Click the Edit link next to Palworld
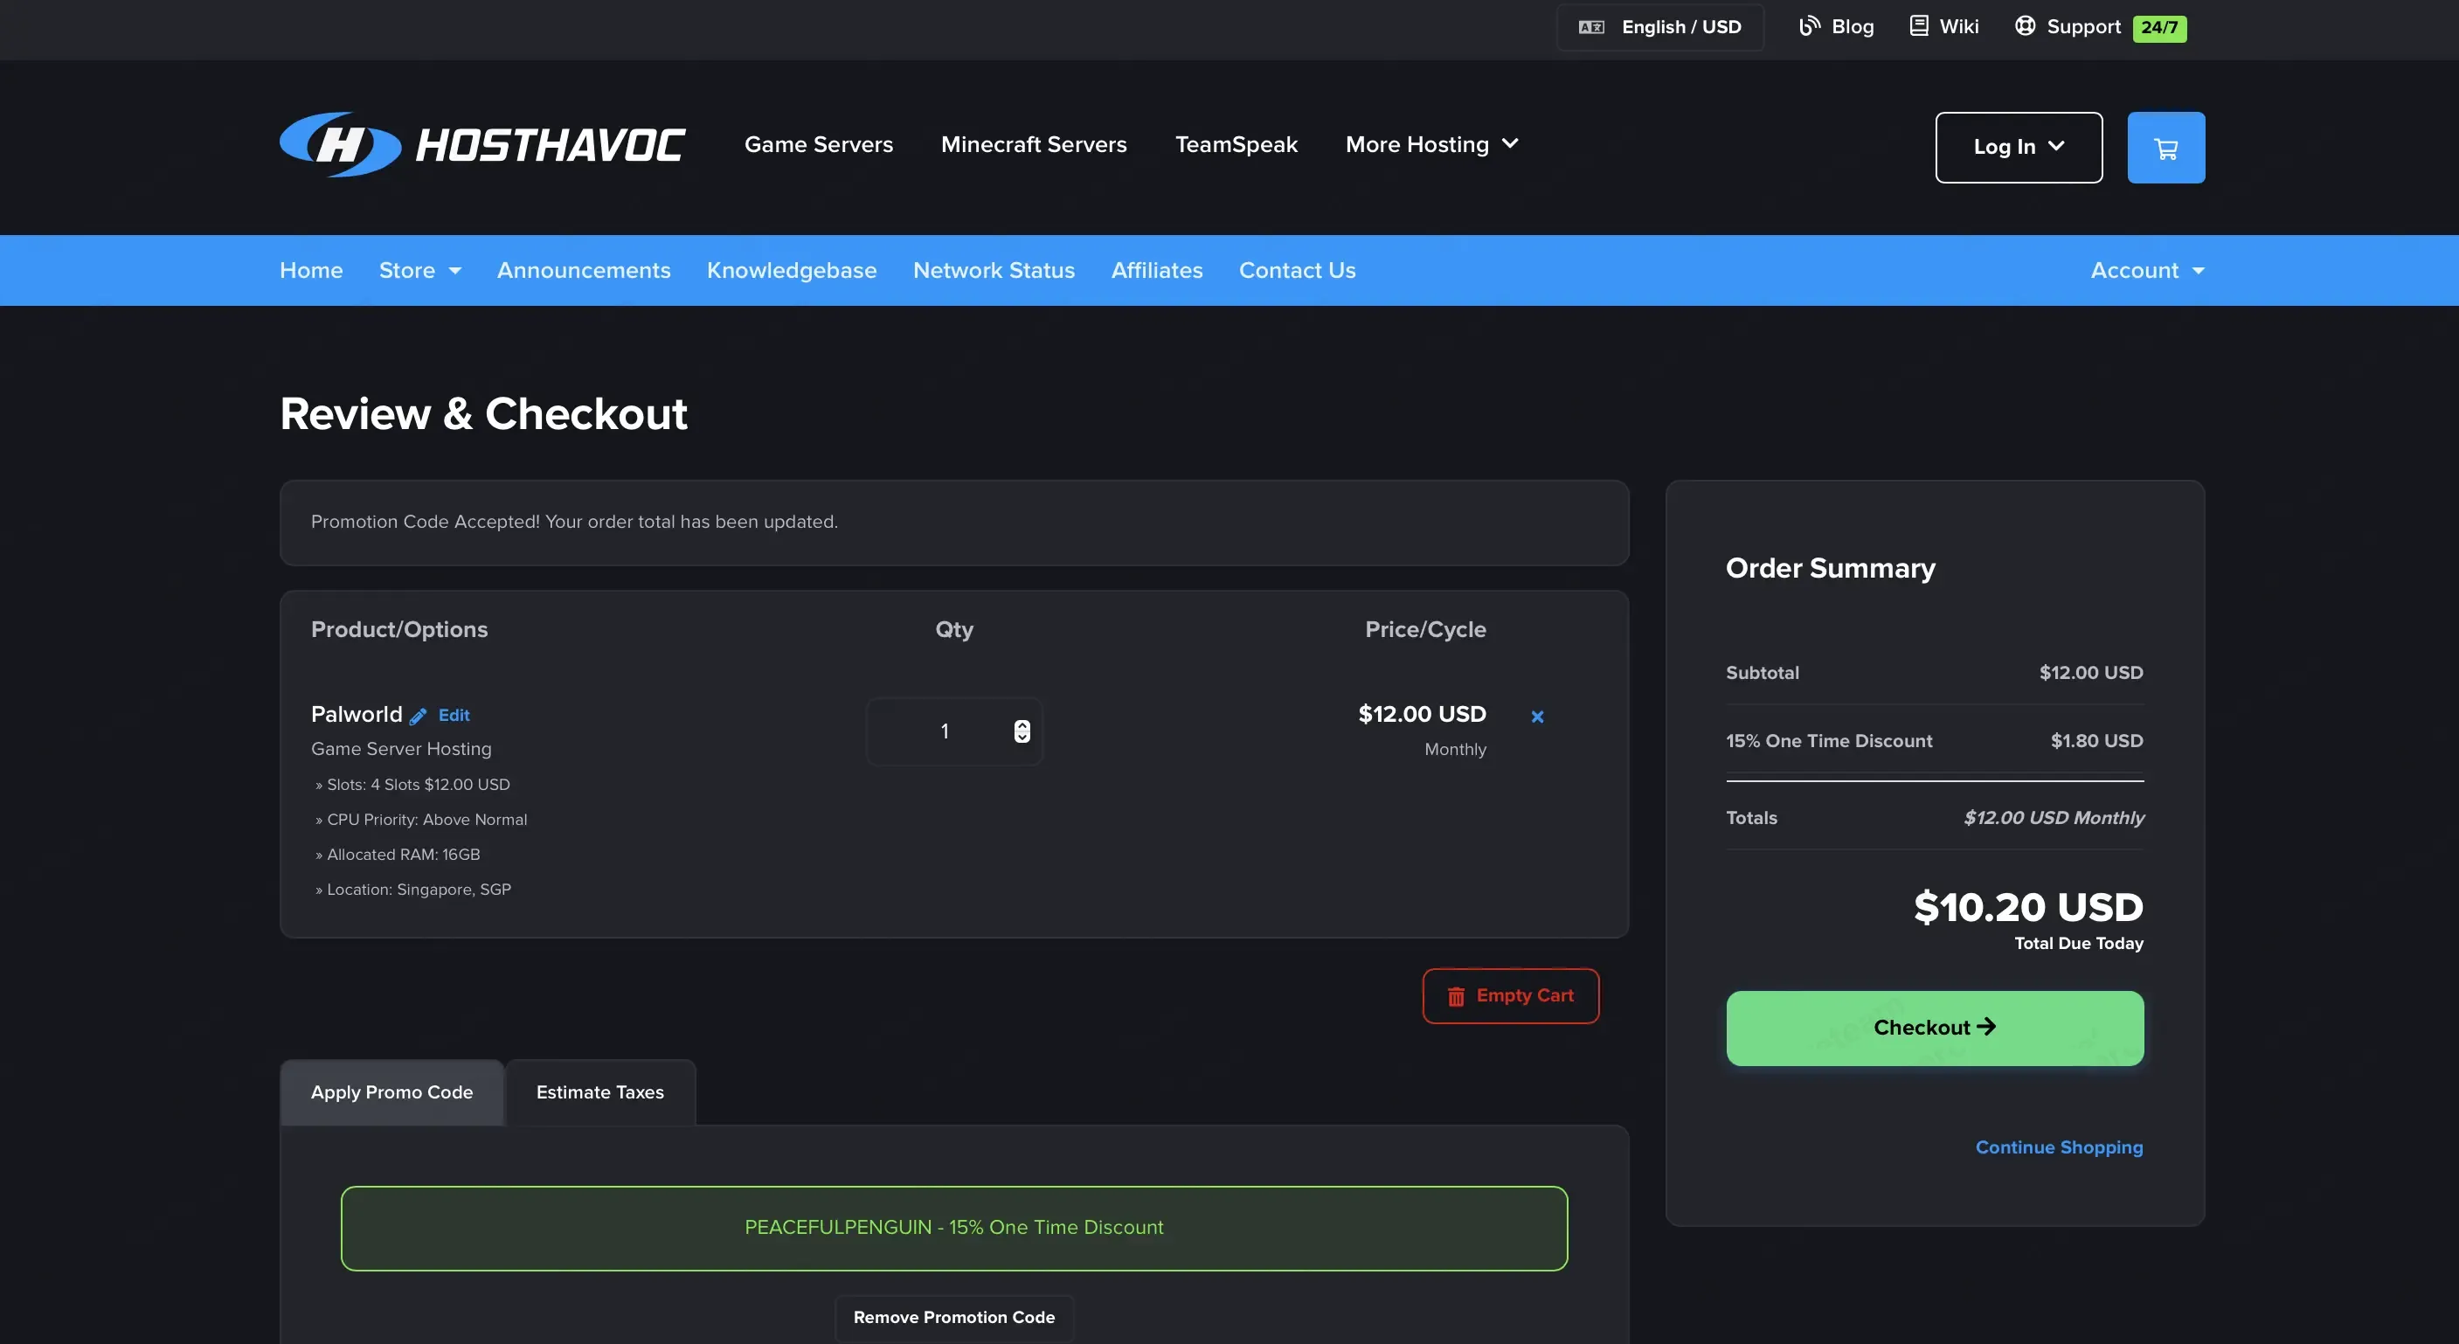Viewport: 2459px width, 1344px height. pos(454,715)
